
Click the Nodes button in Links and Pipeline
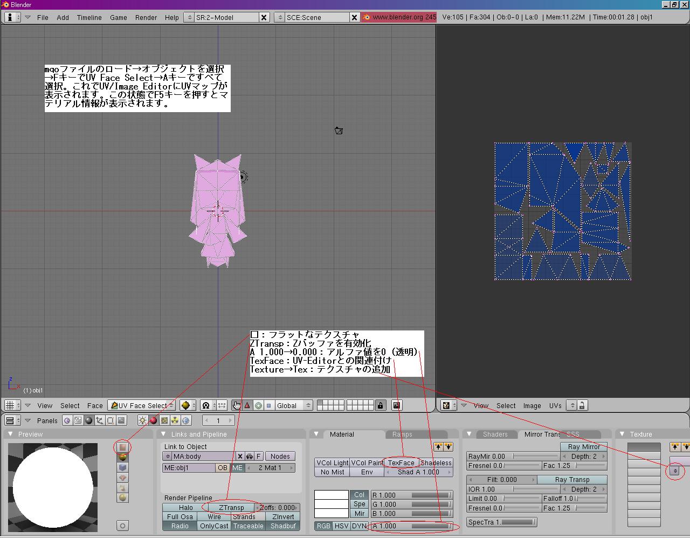280,456
